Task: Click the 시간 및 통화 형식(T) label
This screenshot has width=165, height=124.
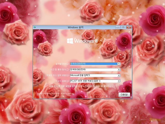Action: (60, 69)
